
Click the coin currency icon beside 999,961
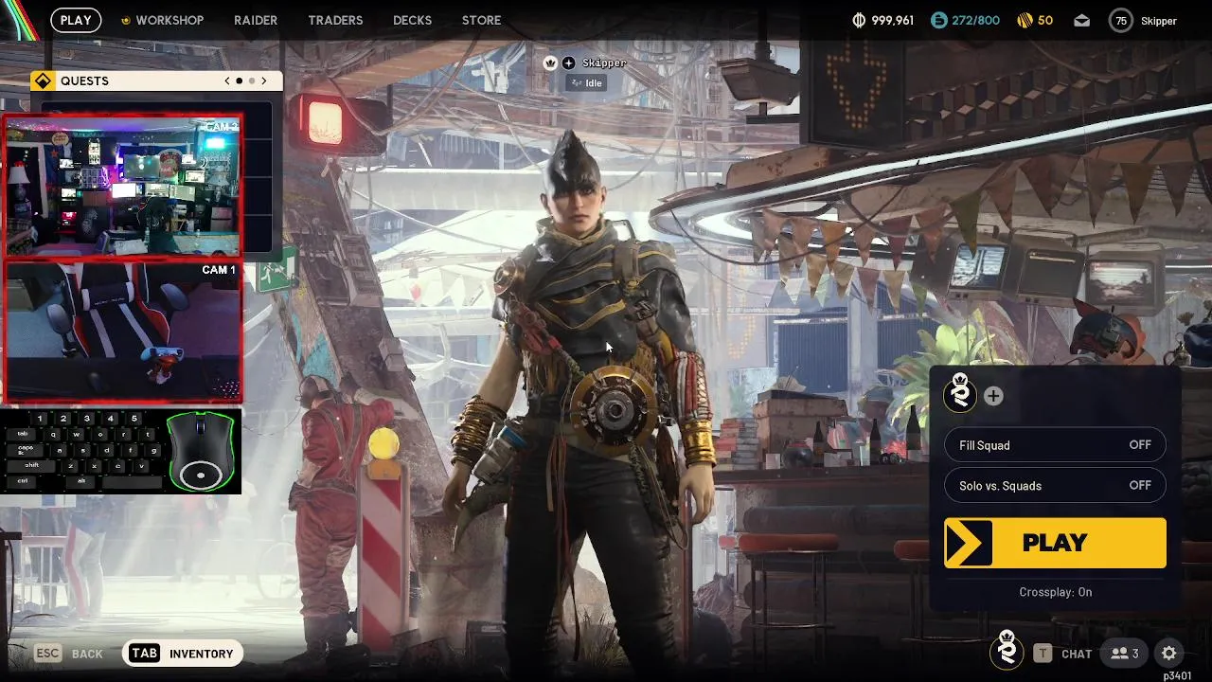[860, 20]
